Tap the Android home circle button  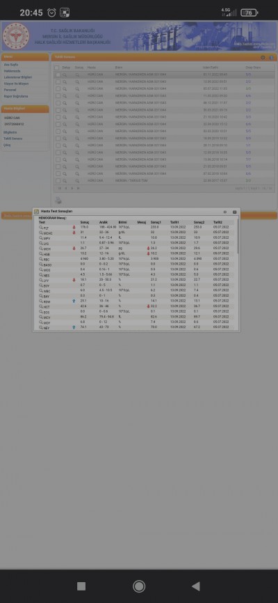[139, 586]
